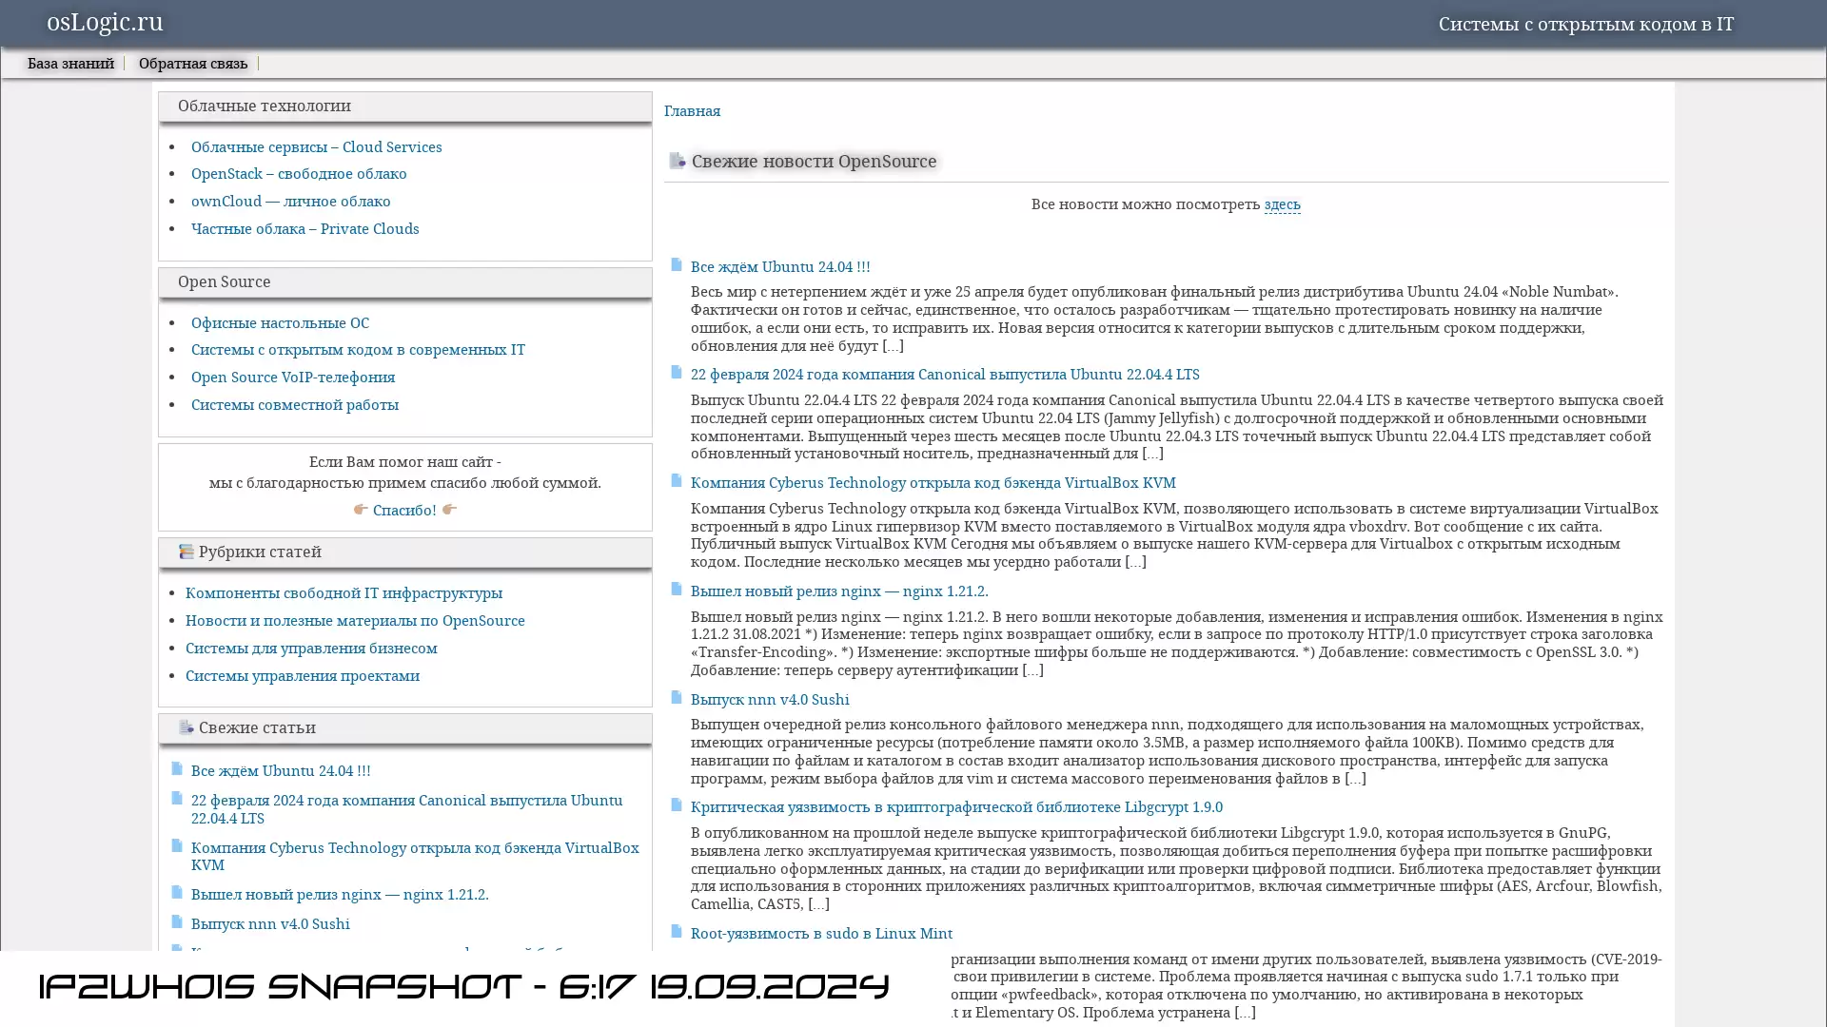Screen dimensions: 1827x1027
Task: Open 'Компоненты свободной IT инфраструктуры' category
Action: pyautogui.click(x=344, y=593)
